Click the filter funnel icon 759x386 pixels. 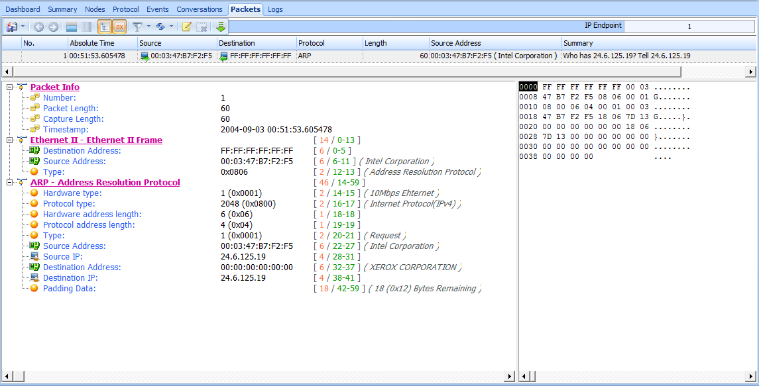pos(137,27)
